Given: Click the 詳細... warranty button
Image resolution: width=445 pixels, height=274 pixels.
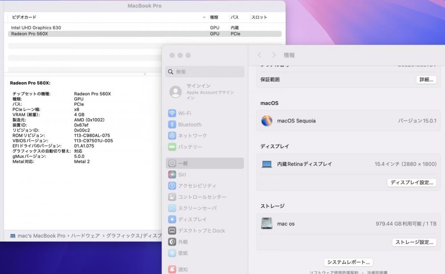Looking at the screenshot, I should tap(426, 80).
